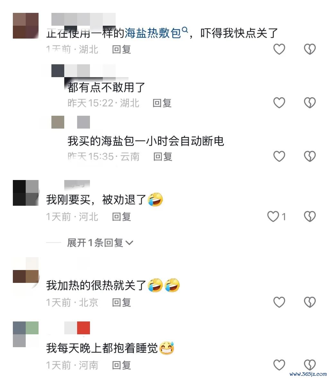
Task: Tap 回复 under the 河南 comment
Action: 121,365
